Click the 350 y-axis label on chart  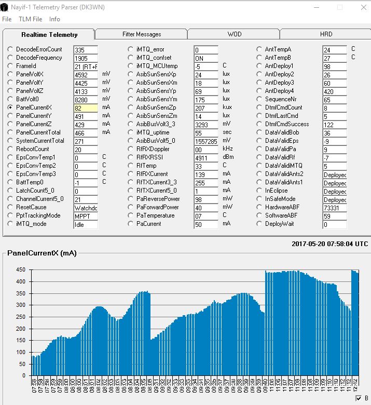(21, 293)
